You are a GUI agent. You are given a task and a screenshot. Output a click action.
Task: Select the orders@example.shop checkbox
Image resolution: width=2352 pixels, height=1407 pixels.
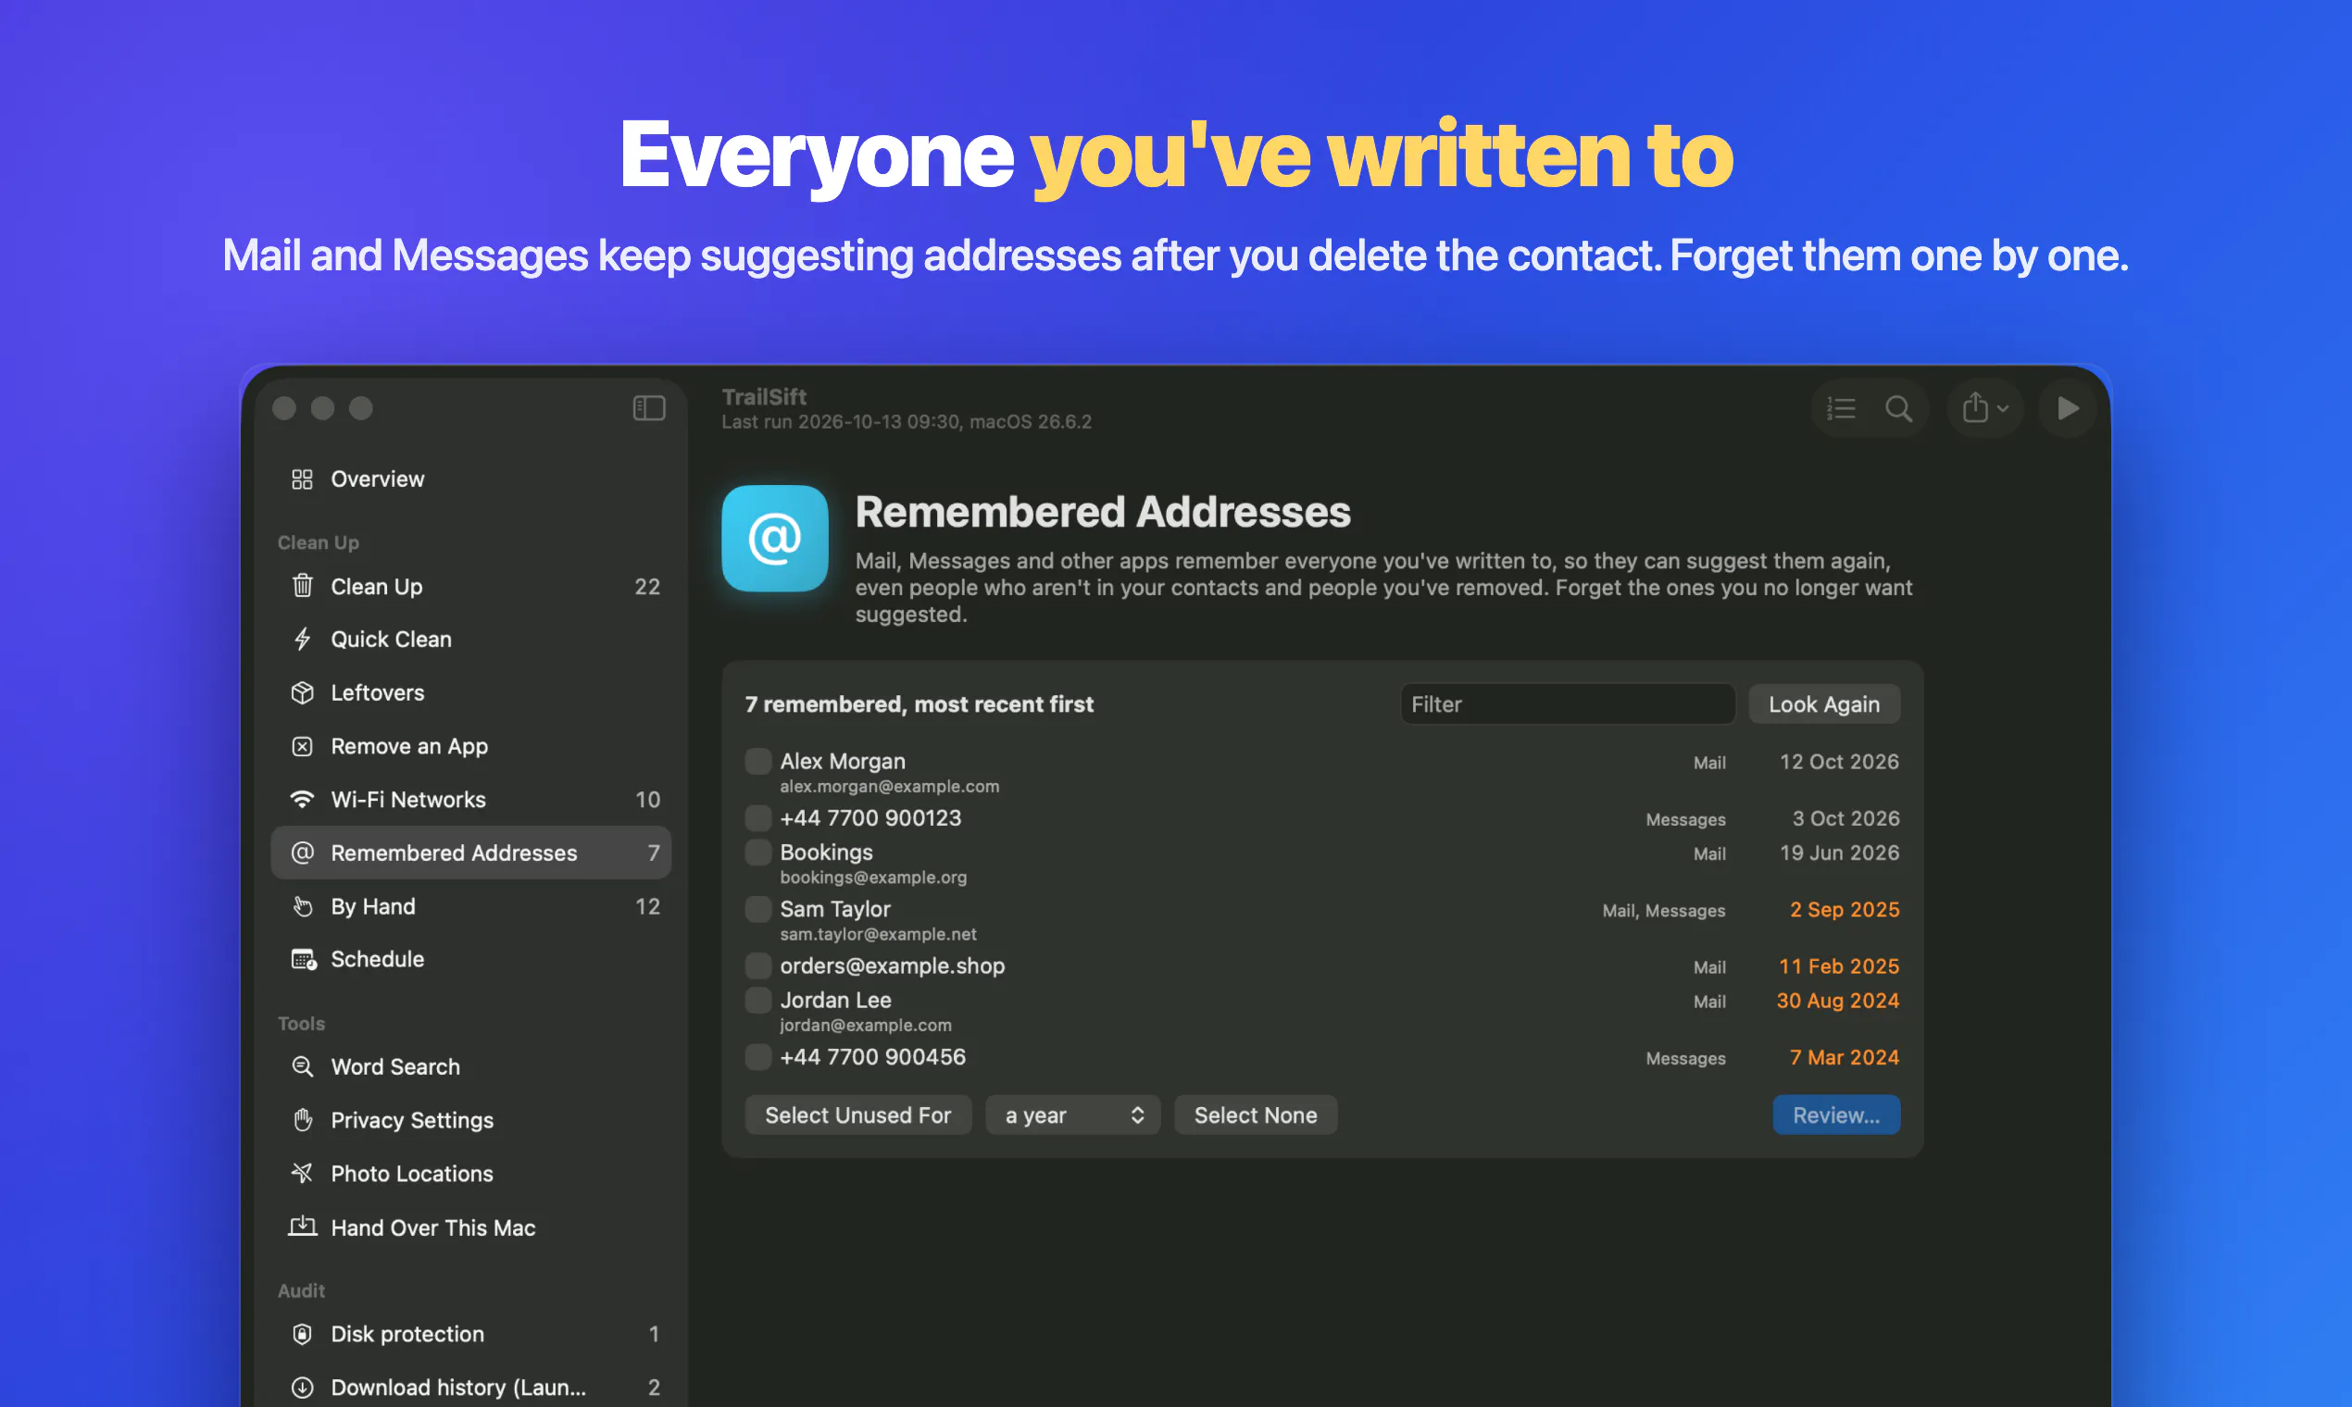[757, 966]
